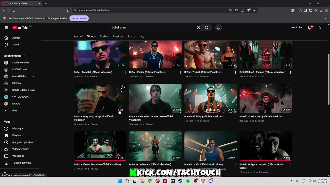Open options for Essien video
Screen dimensions: 330x185
[x=180, y=73]
